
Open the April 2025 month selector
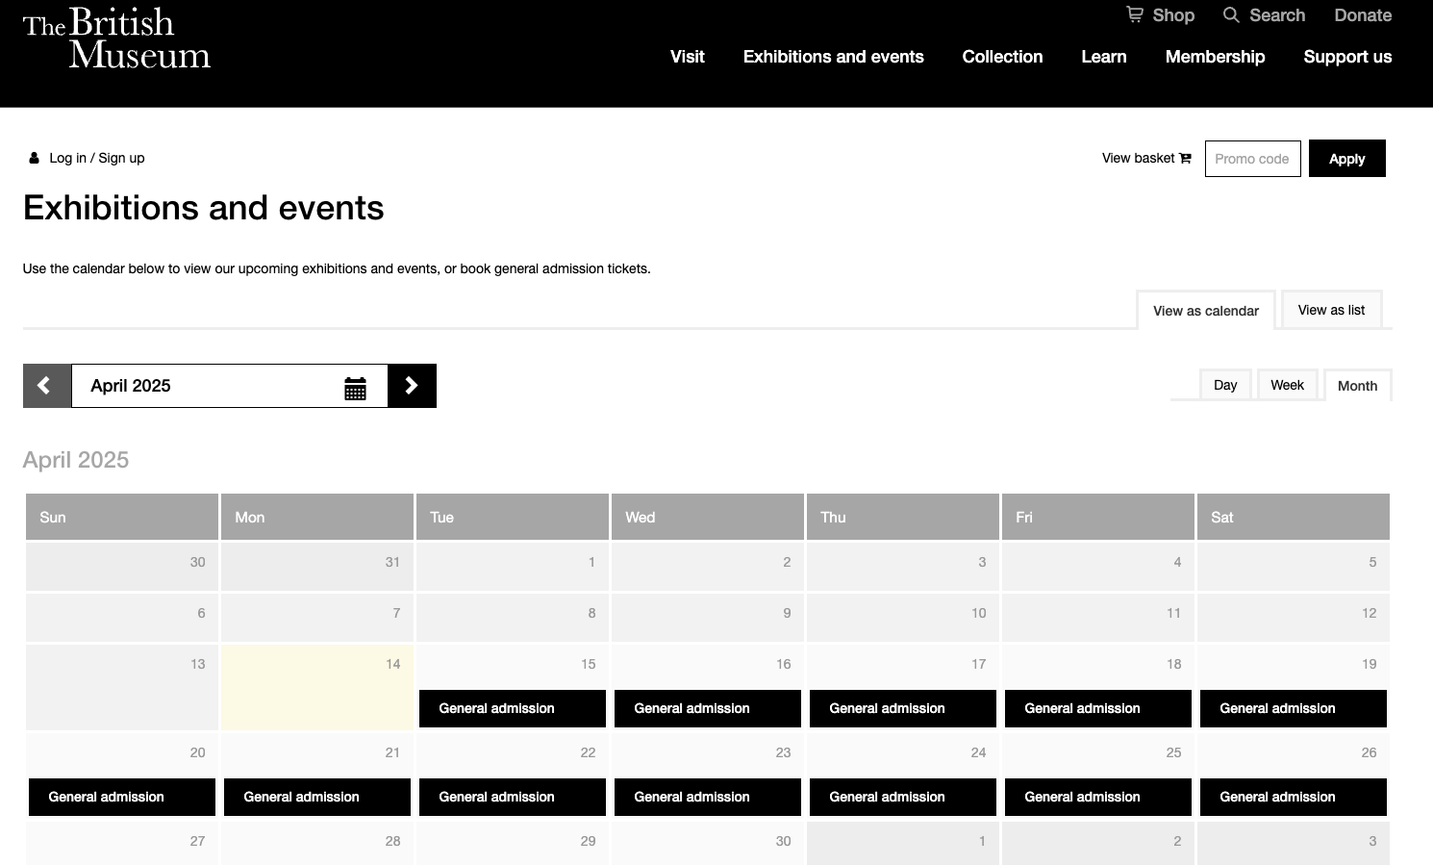point(230,386)
